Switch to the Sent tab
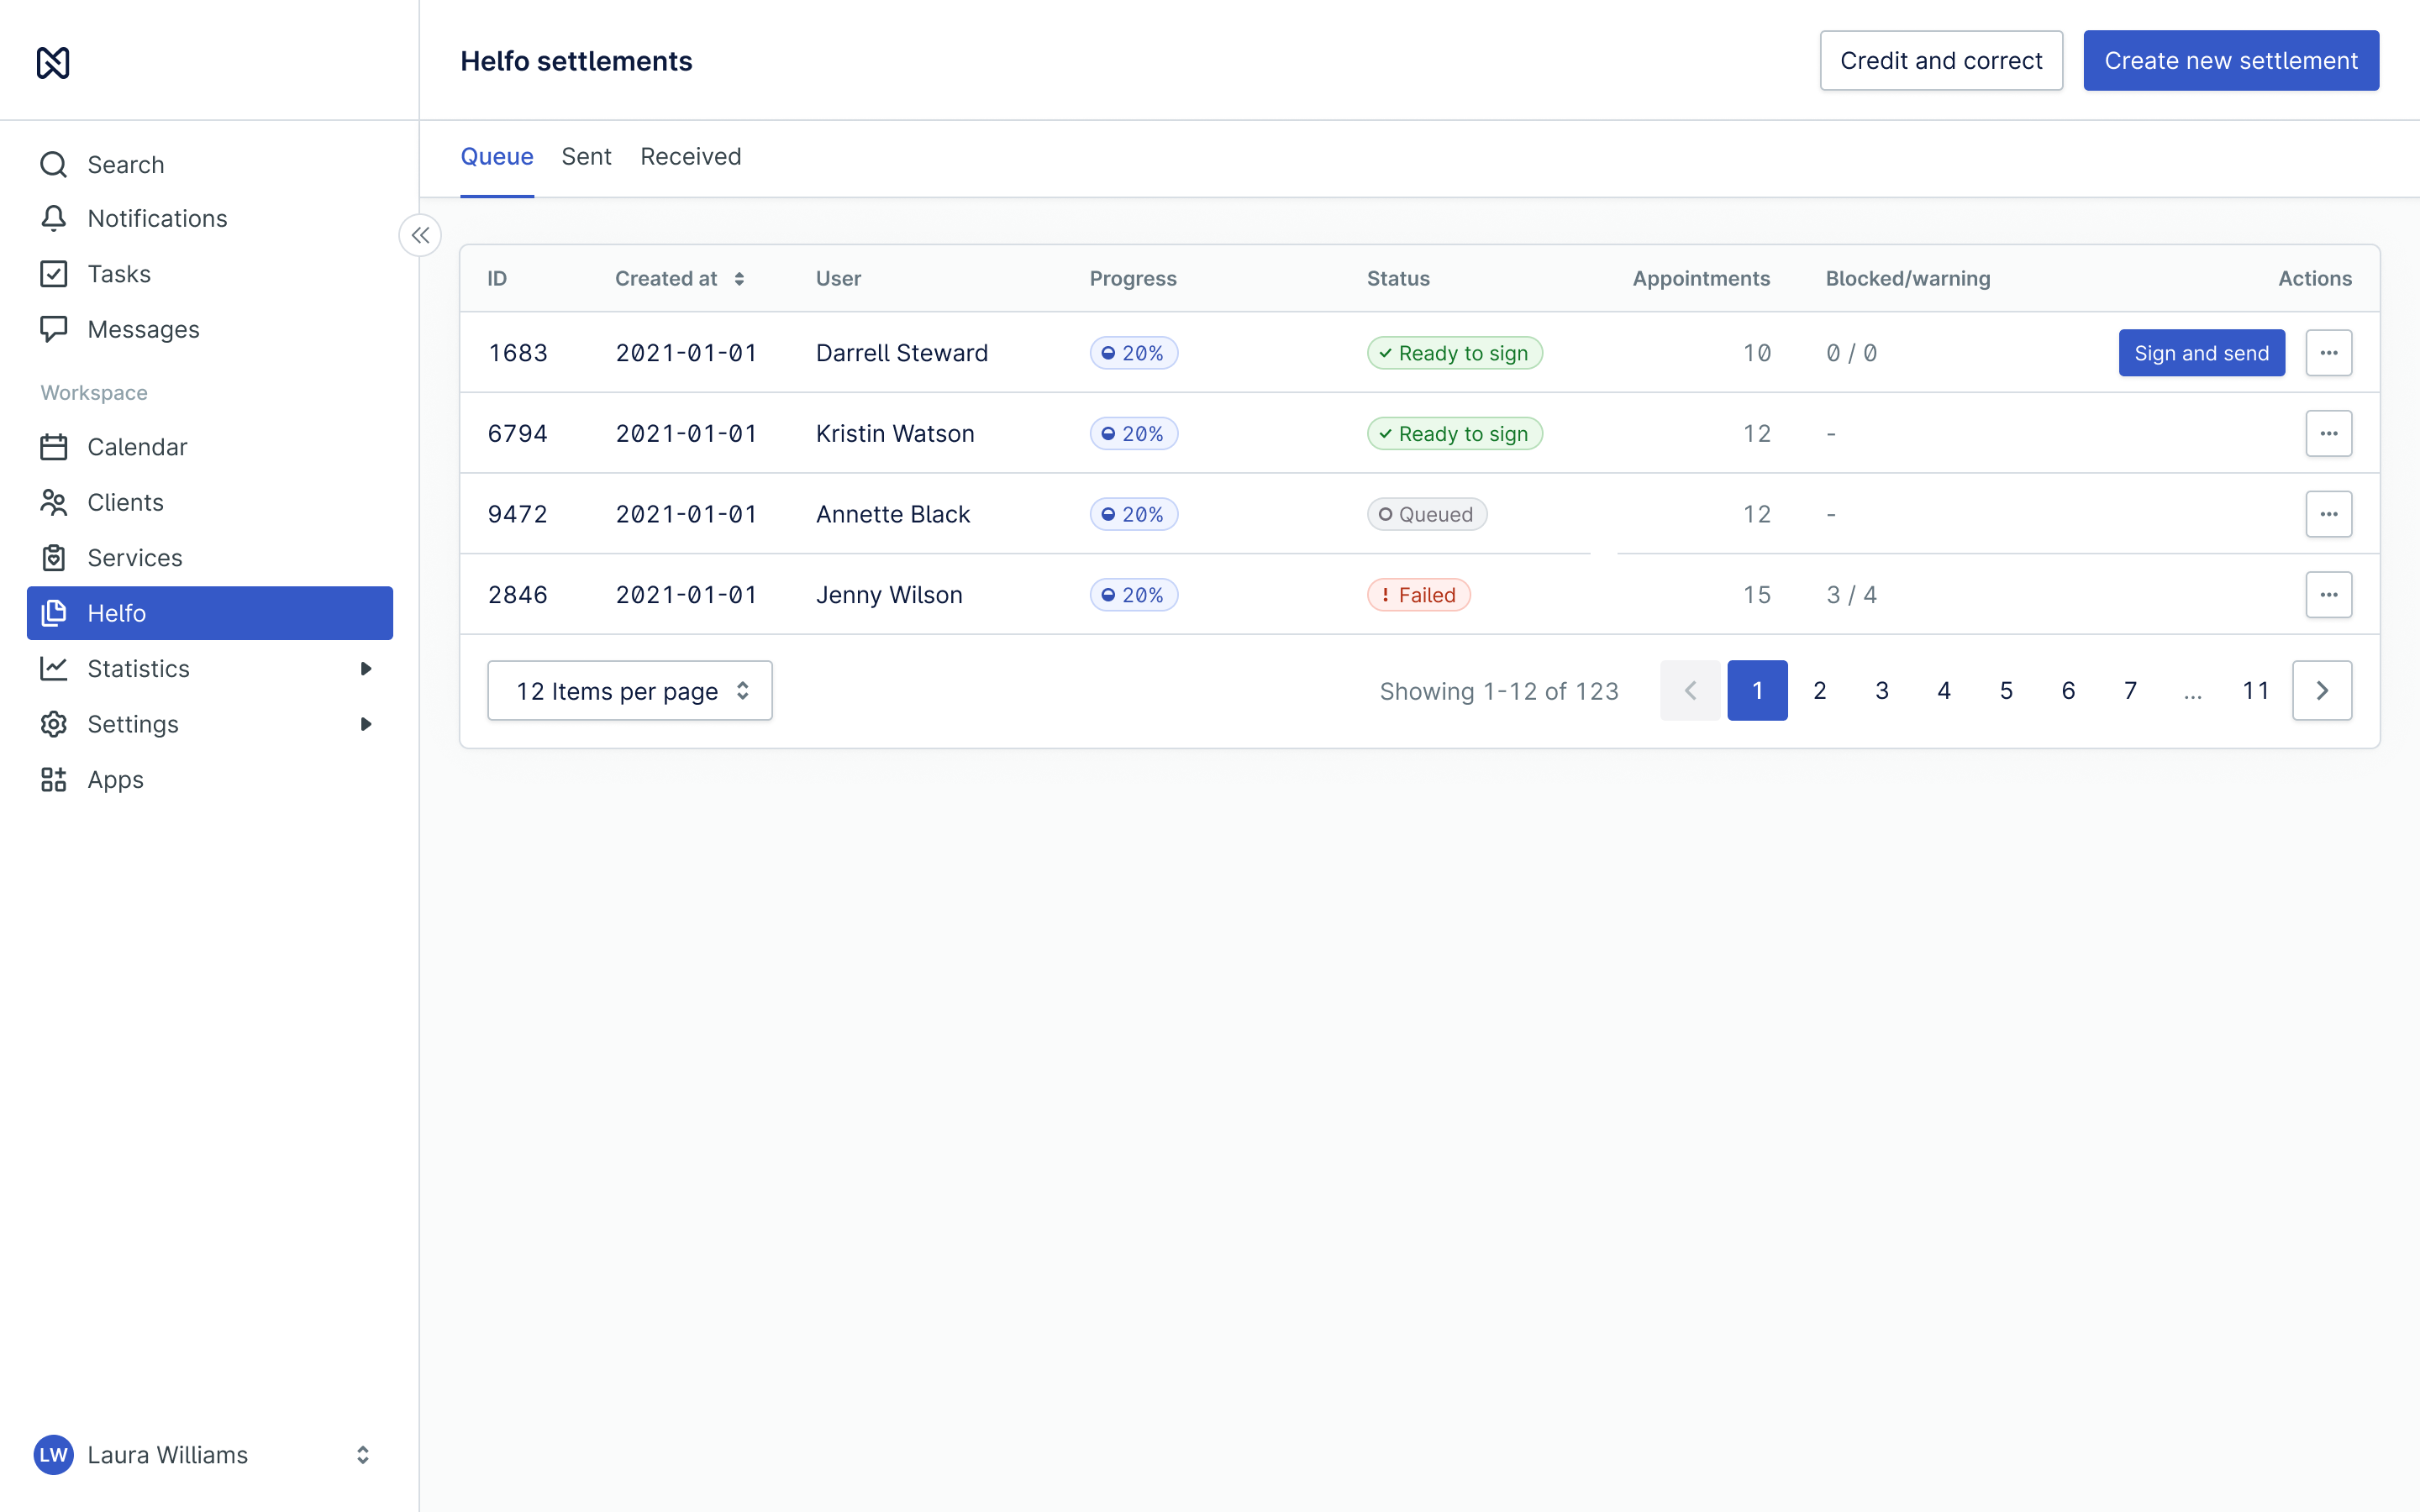Screen dimensions: 2420x1512 tap(586, 157)
